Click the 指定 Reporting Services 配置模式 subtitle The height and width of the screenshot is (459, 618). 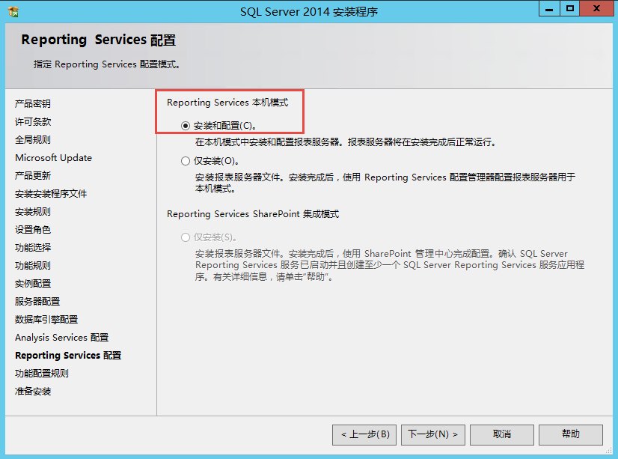(x=106, y=64)
